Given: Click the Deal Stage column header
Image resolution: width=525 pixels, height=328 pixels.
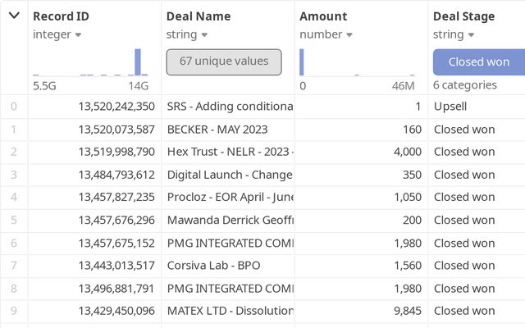Looking at the screenshot, I should click(x=464, y=16).
